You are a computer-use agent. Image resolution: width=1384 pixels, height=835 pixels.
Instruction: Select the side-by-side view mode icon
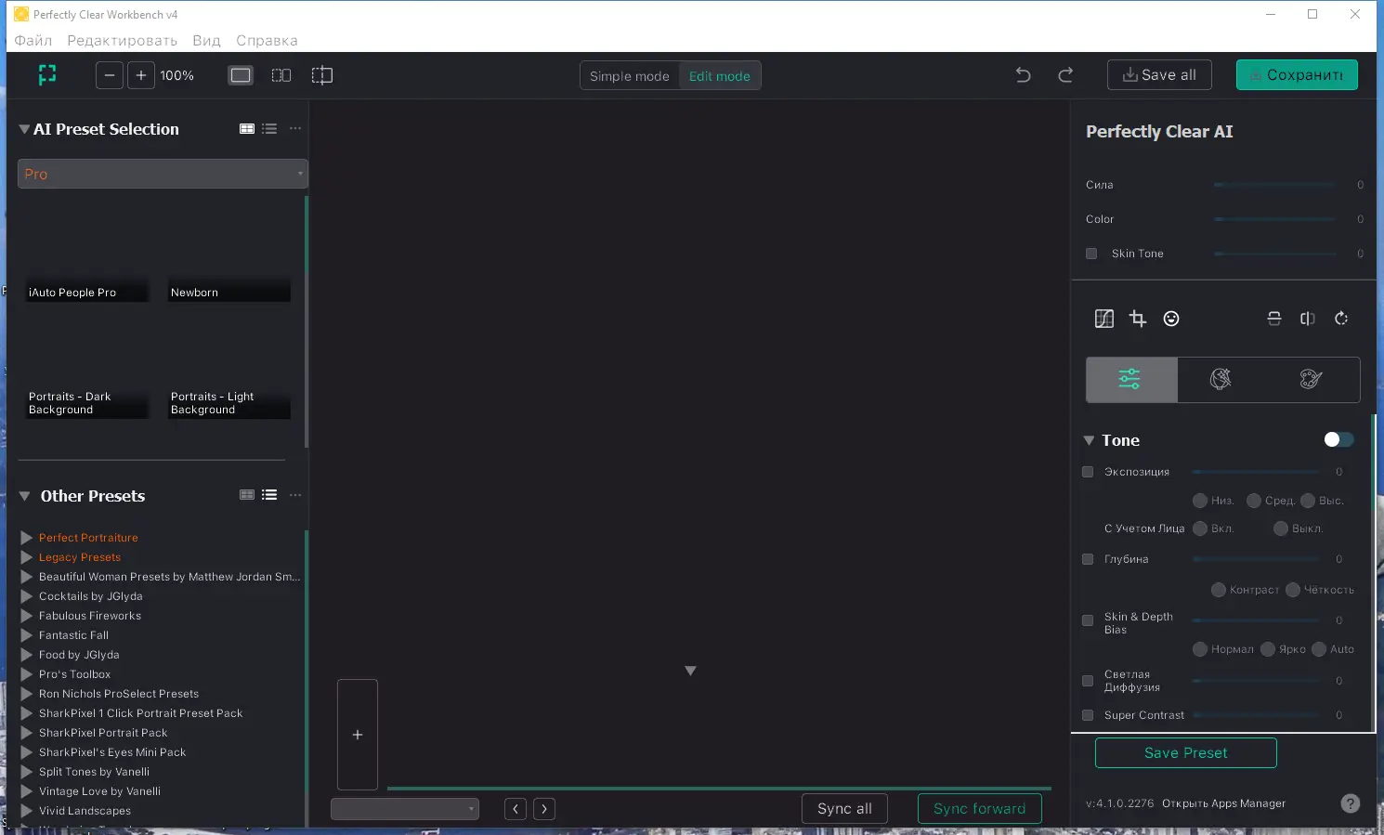[x=281, y=75]
